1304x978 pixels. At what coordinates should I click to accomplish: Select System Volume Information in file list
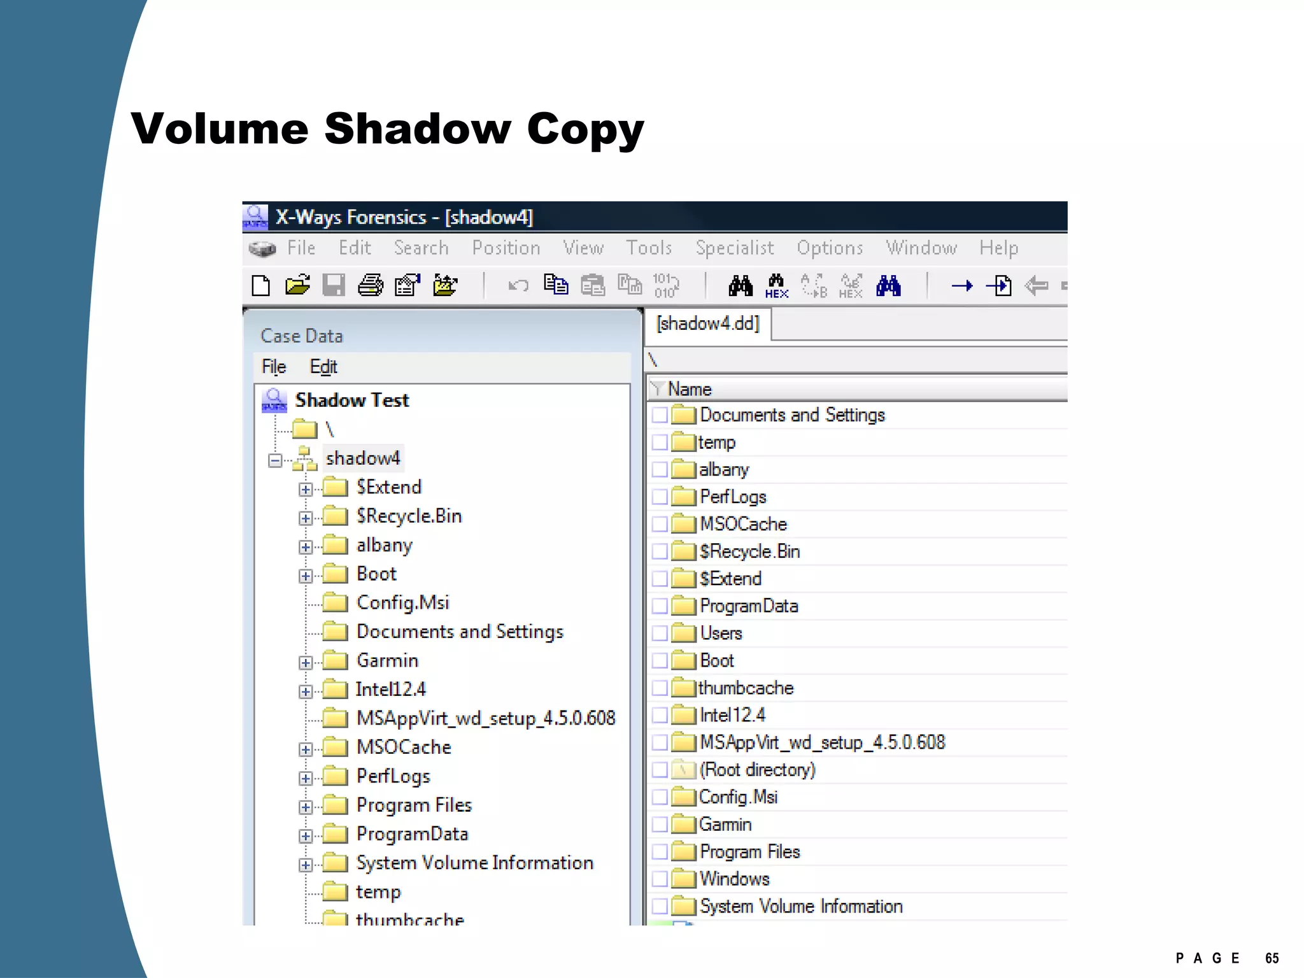pos(801,907)
